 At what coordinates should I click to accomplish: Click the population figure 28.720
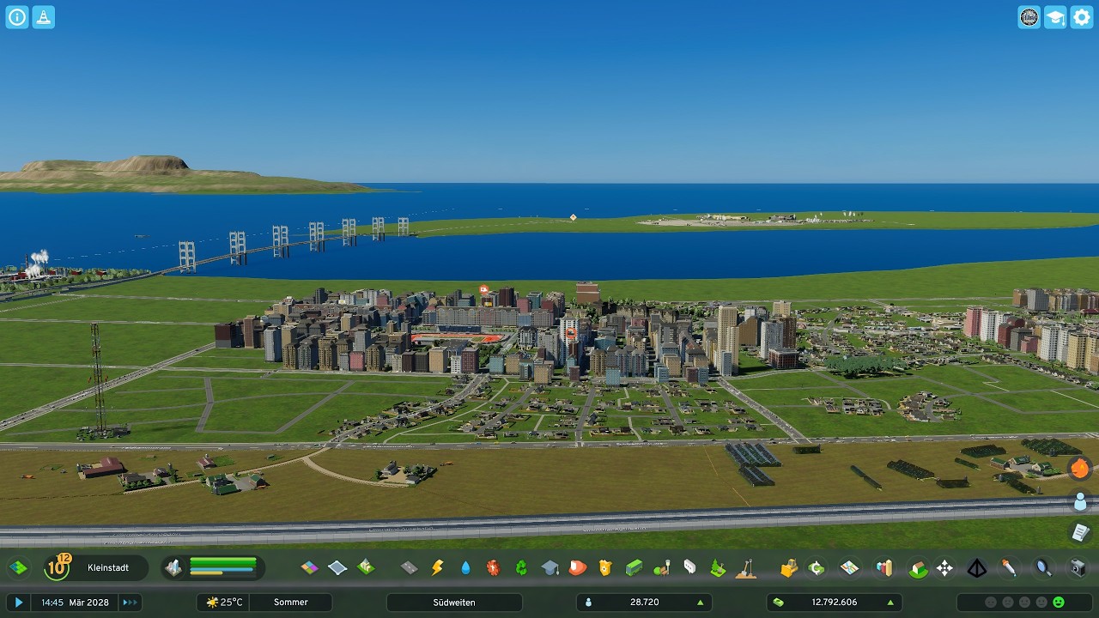pyautogui.click(x=645, y=603)
